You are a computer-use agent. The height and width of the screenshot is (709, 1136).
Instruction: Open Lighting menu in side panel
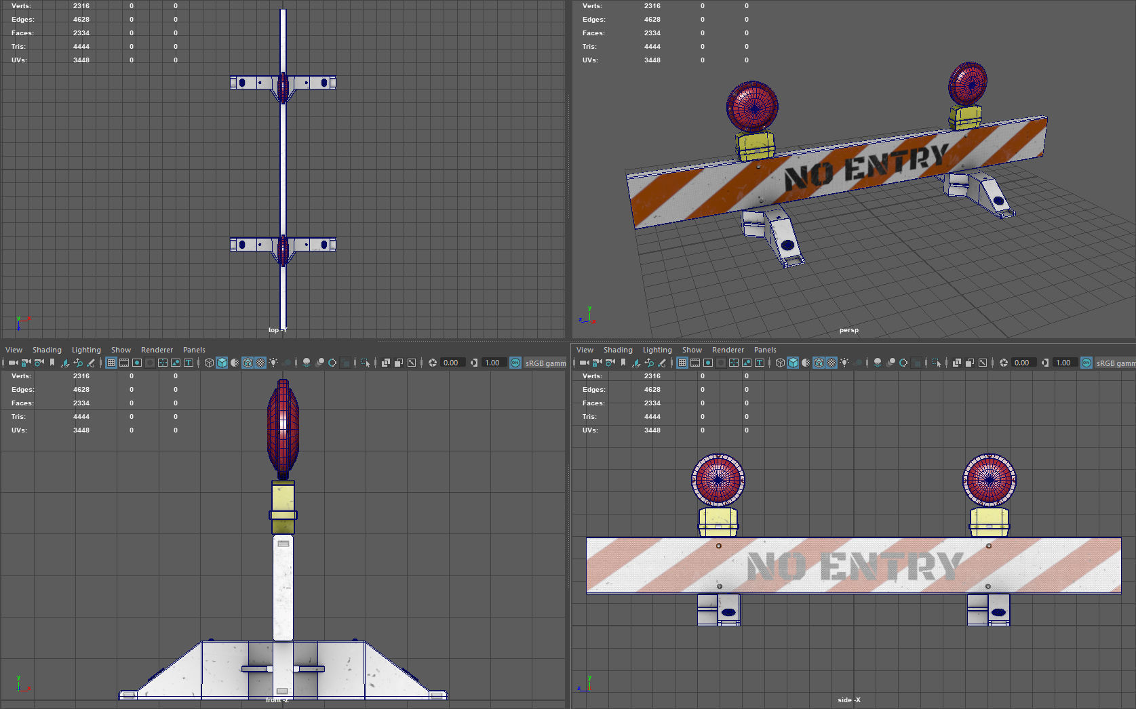click(x=657, y=350)
